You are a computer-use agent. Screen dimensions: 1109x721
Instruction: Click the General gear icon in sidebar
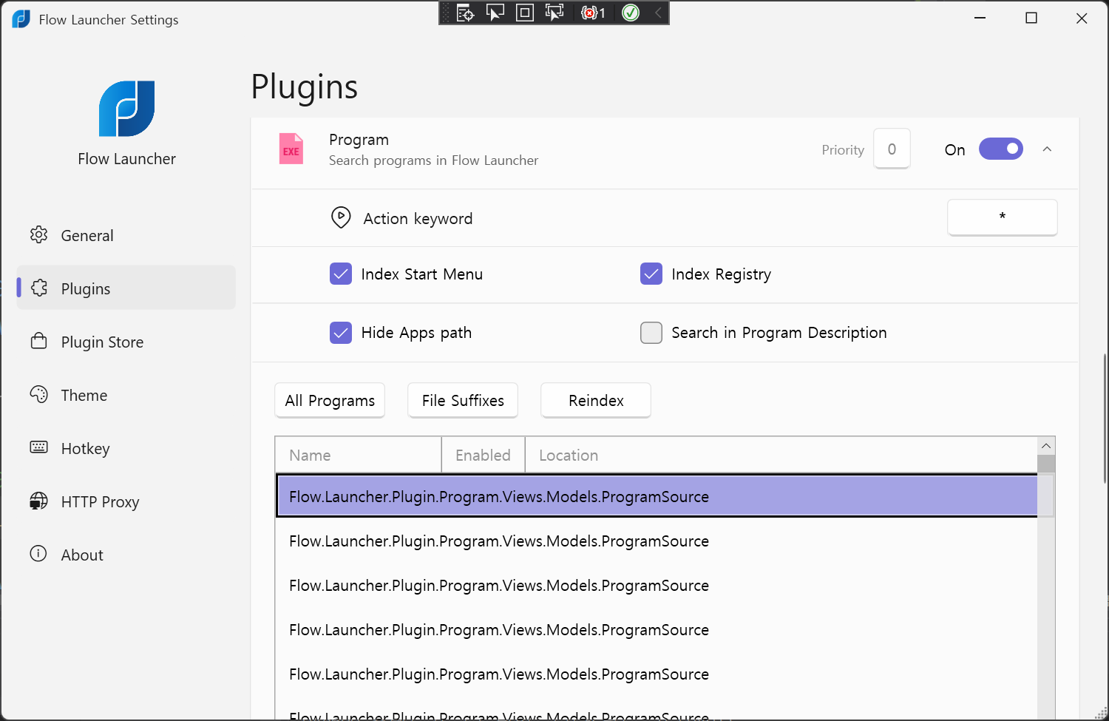[x=38, y=234]
